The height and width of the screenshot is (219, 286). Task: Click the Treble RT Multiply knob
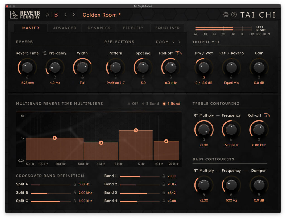[204, 130]
